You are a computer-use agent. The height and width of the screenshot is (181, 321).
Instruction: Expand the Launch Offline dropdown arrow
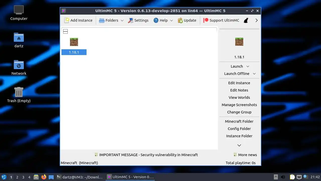254,74
